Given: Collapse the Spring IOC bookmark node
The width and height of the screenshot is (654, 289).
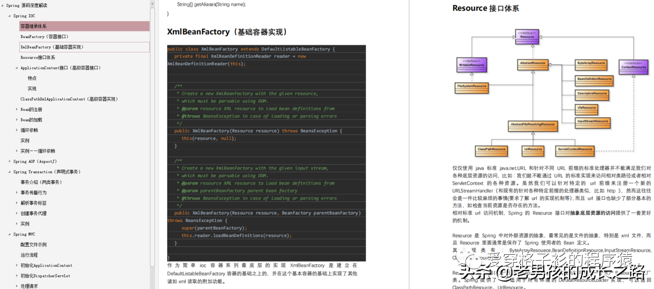Looking at the screenshot, I should 9,16.
